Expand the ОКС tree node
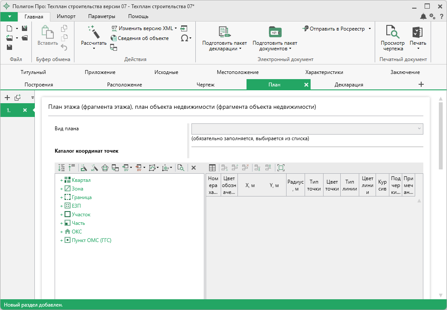Viewport: 447px width, 310px height. pyautogui.click(x=62, y=232)
